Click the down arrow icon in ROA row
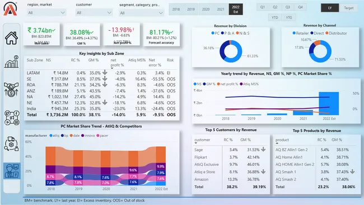Image resolution: width=364 pixels, height=205 pixels. click(105, 84)
